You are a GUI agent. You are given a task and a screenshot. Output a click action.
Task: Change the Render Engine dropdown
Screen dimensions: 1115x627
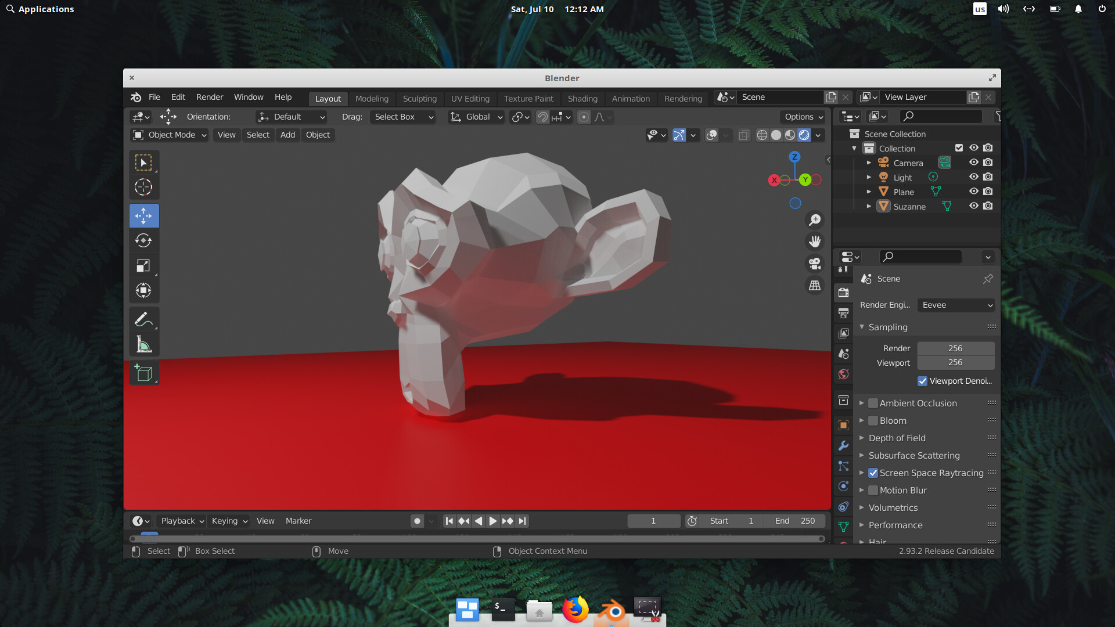tap(956, 305)
